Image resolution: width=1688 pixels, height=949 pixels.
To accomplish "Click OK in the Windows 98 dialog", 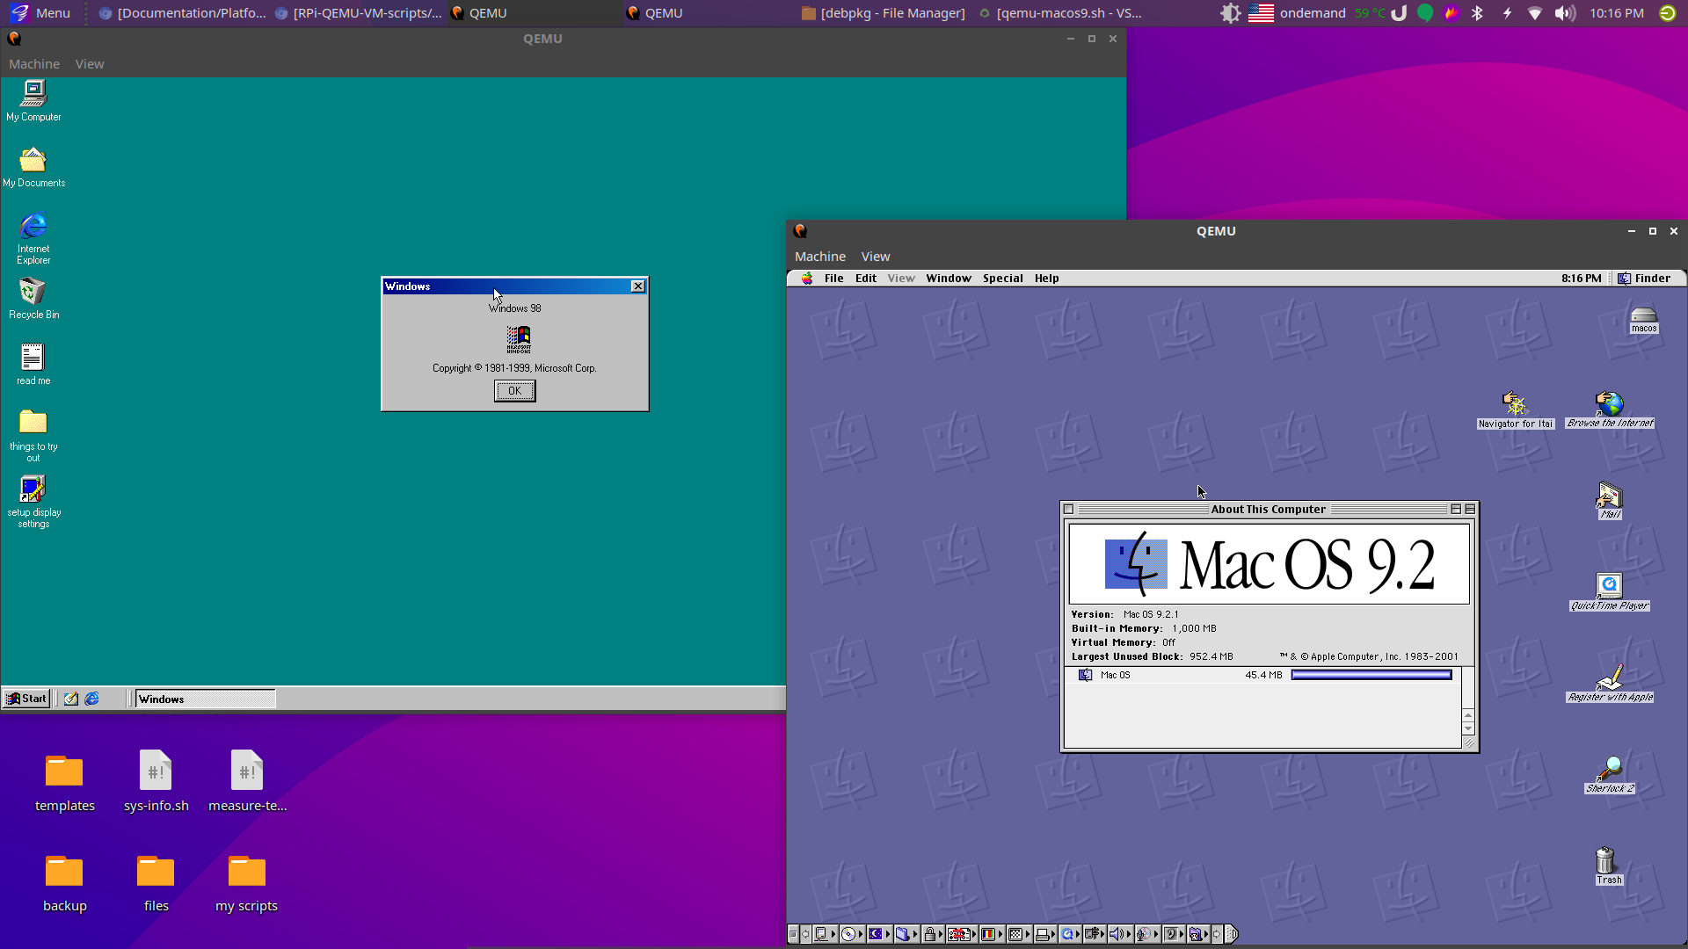I will coord(514,391).
